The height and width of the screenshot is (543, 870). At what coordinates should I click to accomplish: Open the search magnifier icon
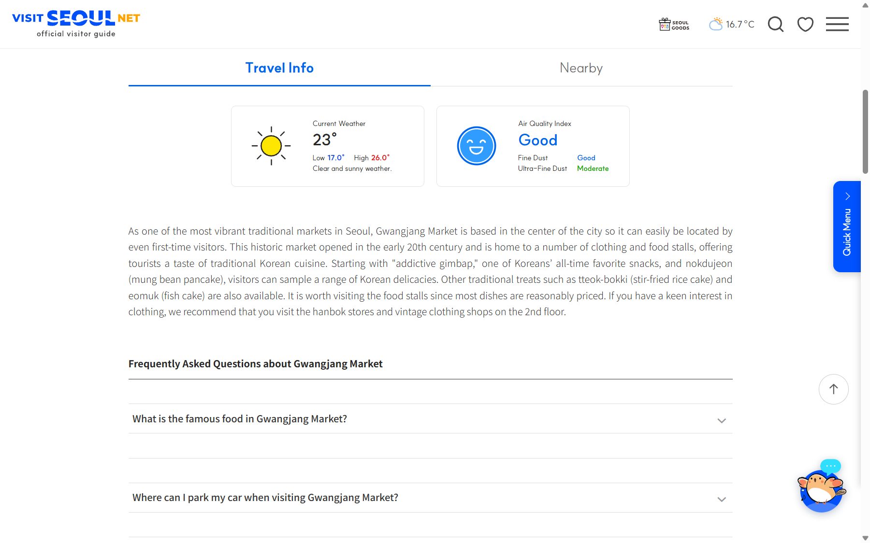point(776,24)
